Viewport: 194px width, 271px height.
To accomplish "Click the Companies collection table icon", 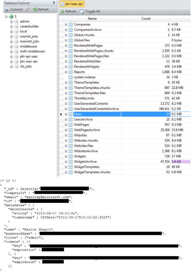I will (x=70, y=25).
